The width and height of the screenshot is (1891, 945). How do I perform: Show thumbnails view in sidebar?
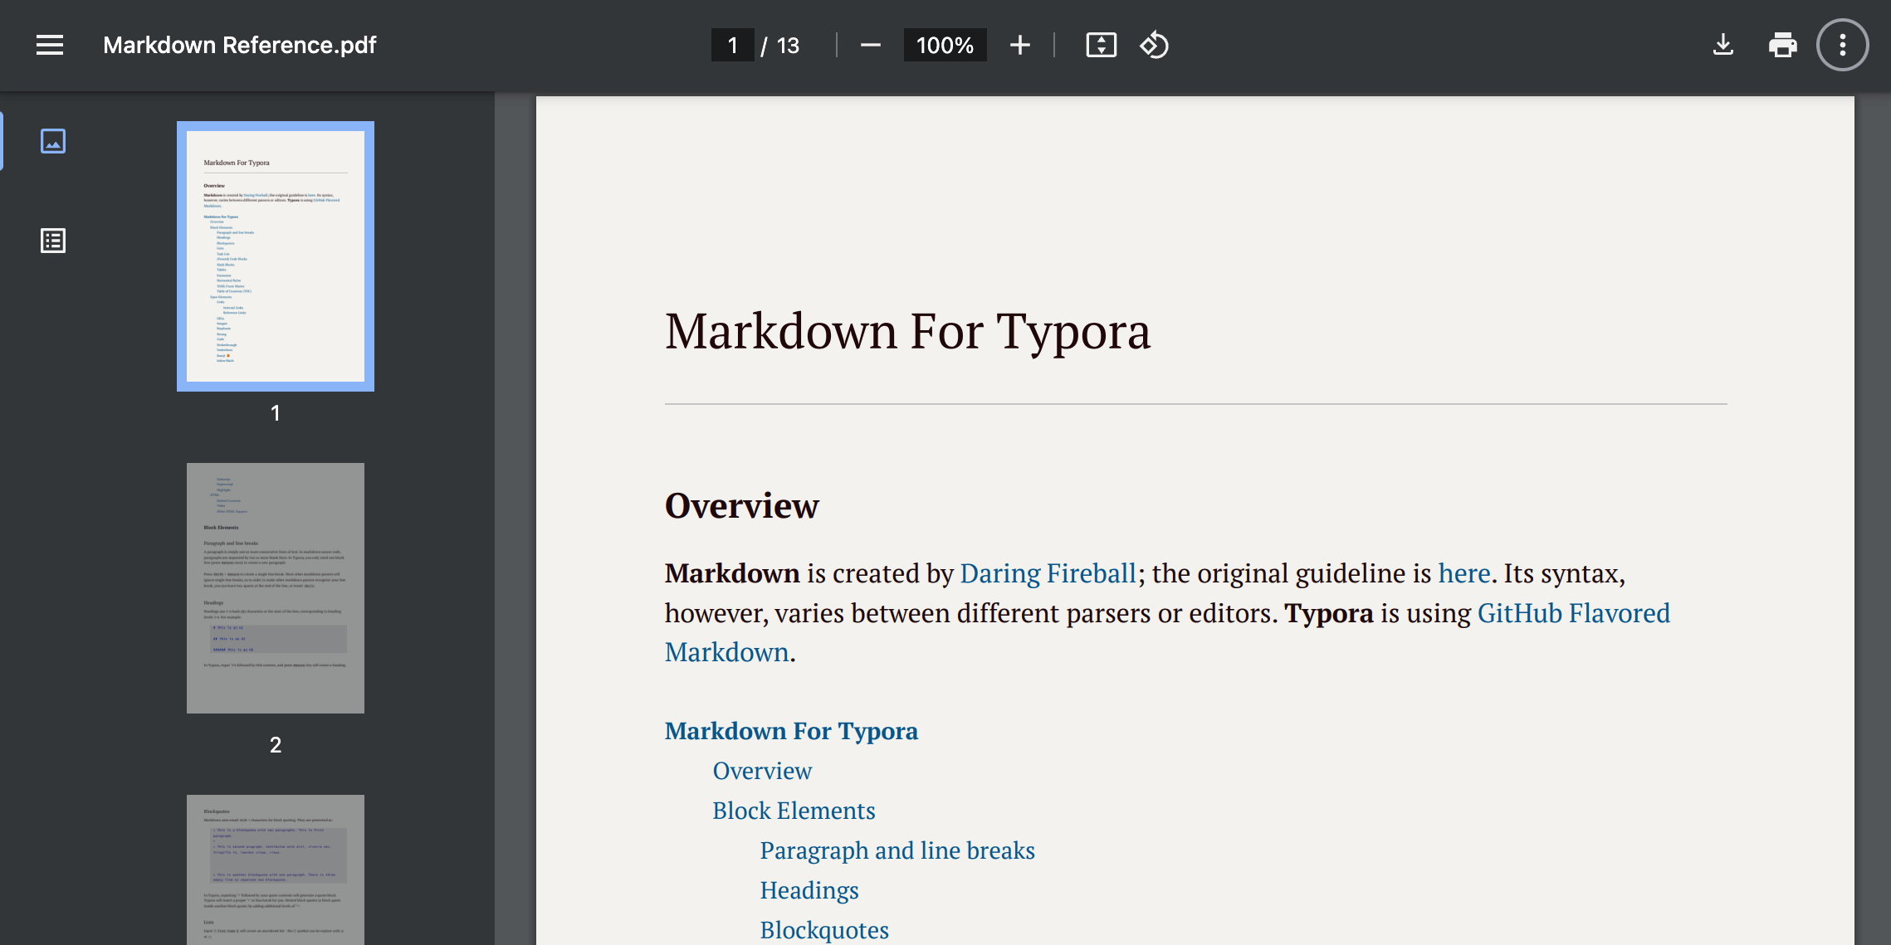pyautogui.click(x=53, y=141)
